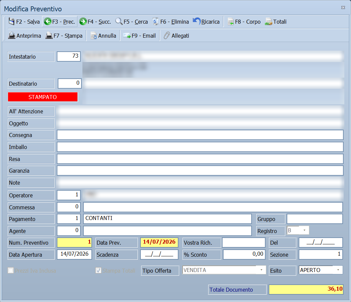Click the Destinatario label button
Screen dimensions: 351x302
tap(31, 84)
